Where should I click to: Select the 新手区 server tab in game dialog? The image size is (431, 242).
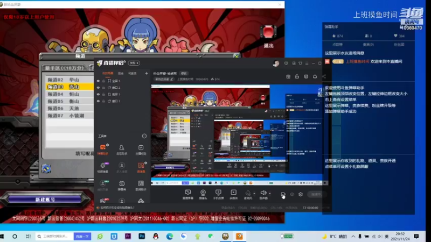pyautogui.click(x=65, y=68)
